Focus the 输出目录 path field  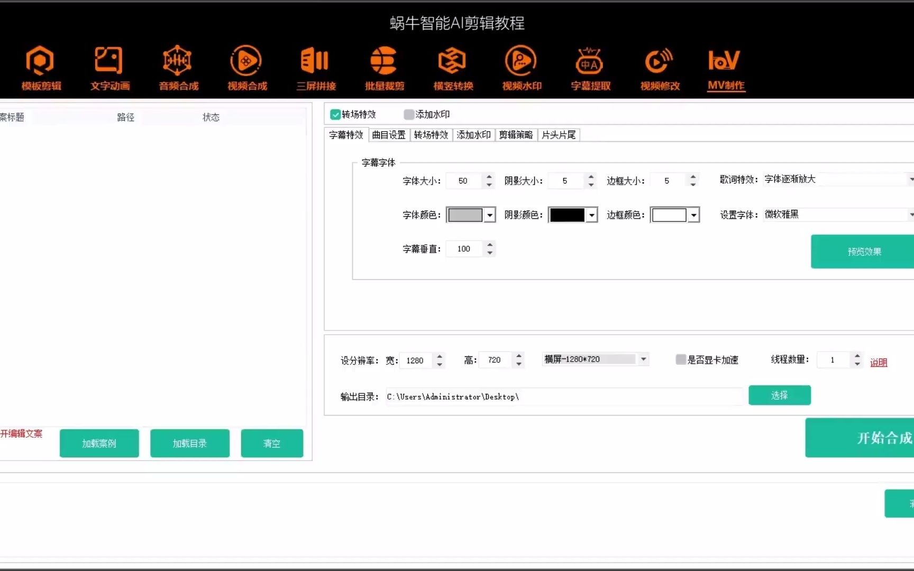(x=564, y=397)
